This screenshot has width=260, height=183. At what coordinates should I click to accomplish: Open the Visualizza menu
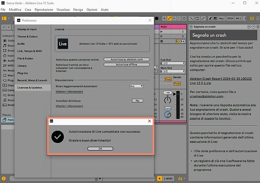[63, 10]
